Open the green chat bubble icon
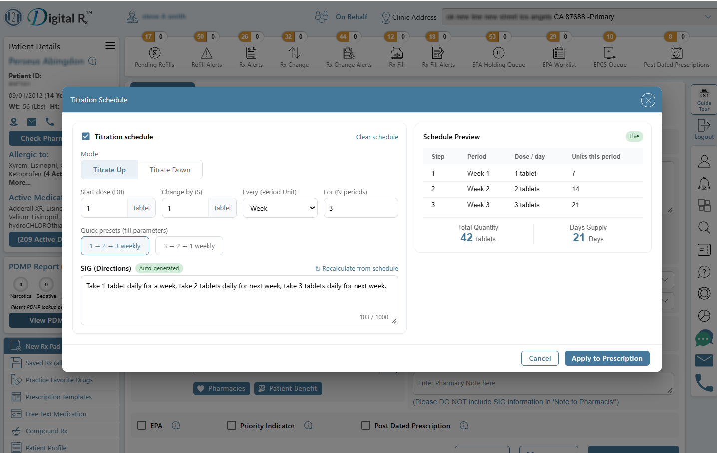Image resolution: width=717 pixels, height=453 pixels. 704,339
